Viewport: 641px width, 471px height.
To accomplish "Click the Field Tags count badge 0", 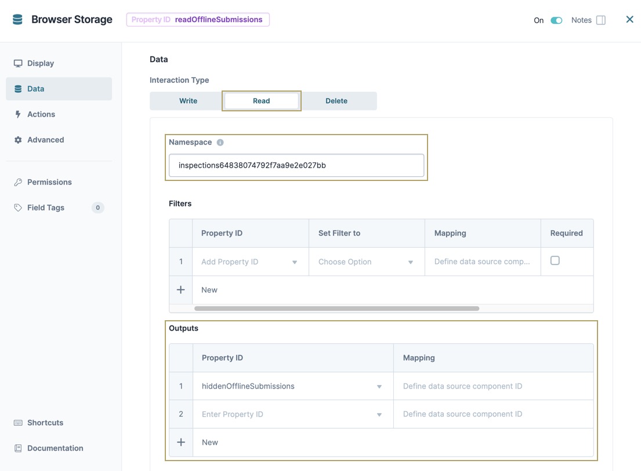I will click(97, 208).
